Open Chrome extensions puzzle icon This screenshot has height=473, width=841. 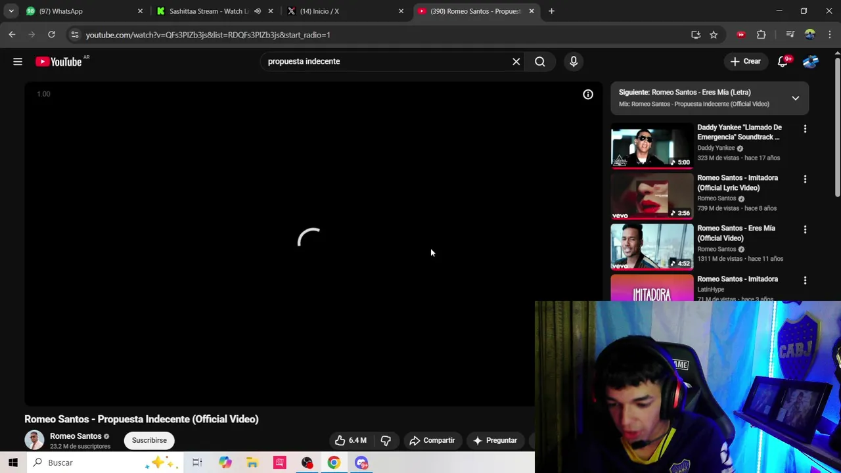(x=761, y=35)
